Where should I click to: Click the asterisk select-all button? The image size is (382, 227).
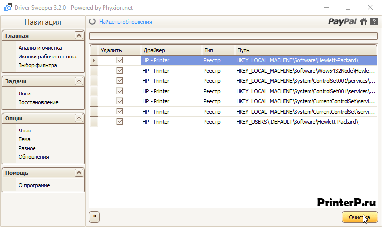(x=94, y=217)
